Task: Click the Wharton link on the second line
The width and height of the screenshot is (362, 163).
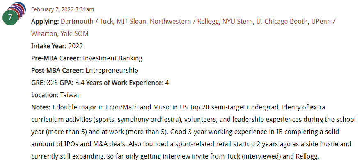Action: pos(44,33)
